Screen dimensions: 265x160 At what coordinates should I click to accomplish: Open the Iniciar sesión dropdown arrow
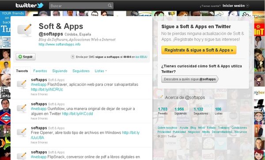coord(247,6)
